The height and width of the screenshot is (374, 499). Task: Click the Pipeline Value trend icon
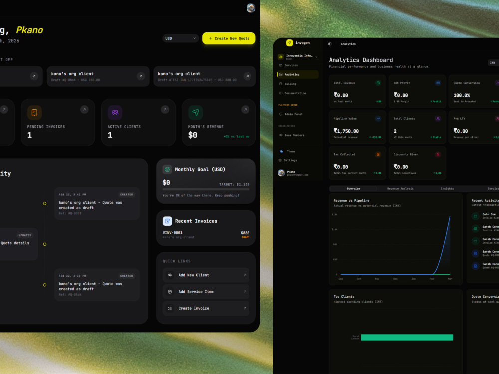pos(378,119)
